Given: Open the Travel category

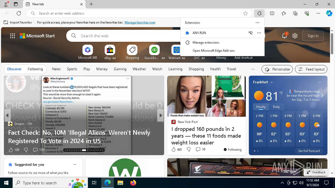Looking at the screenshot, I should click(x=231, y=69).
